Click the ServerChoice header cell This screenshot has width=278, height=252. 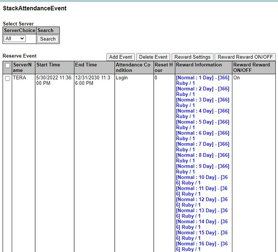(x=20, y=30)
